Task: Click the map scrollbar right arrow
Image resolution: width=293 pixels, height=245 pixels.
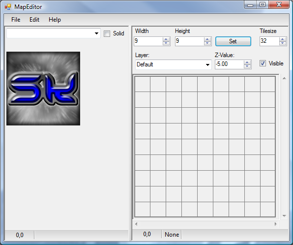Action: point(276,224)
